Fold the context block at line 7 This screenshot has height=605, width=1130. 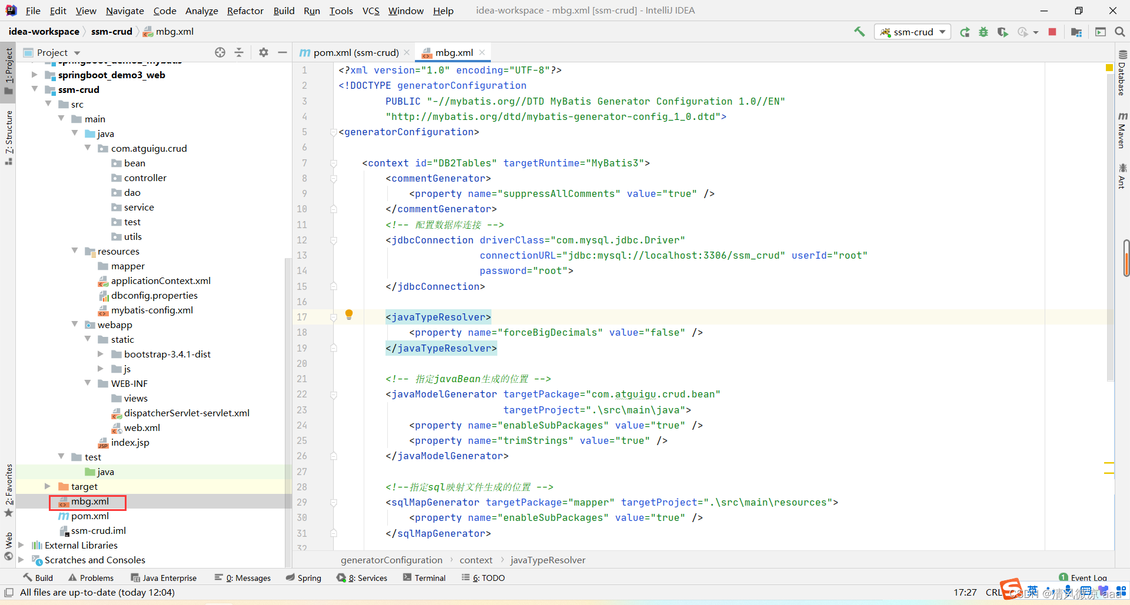click(334, 163)
